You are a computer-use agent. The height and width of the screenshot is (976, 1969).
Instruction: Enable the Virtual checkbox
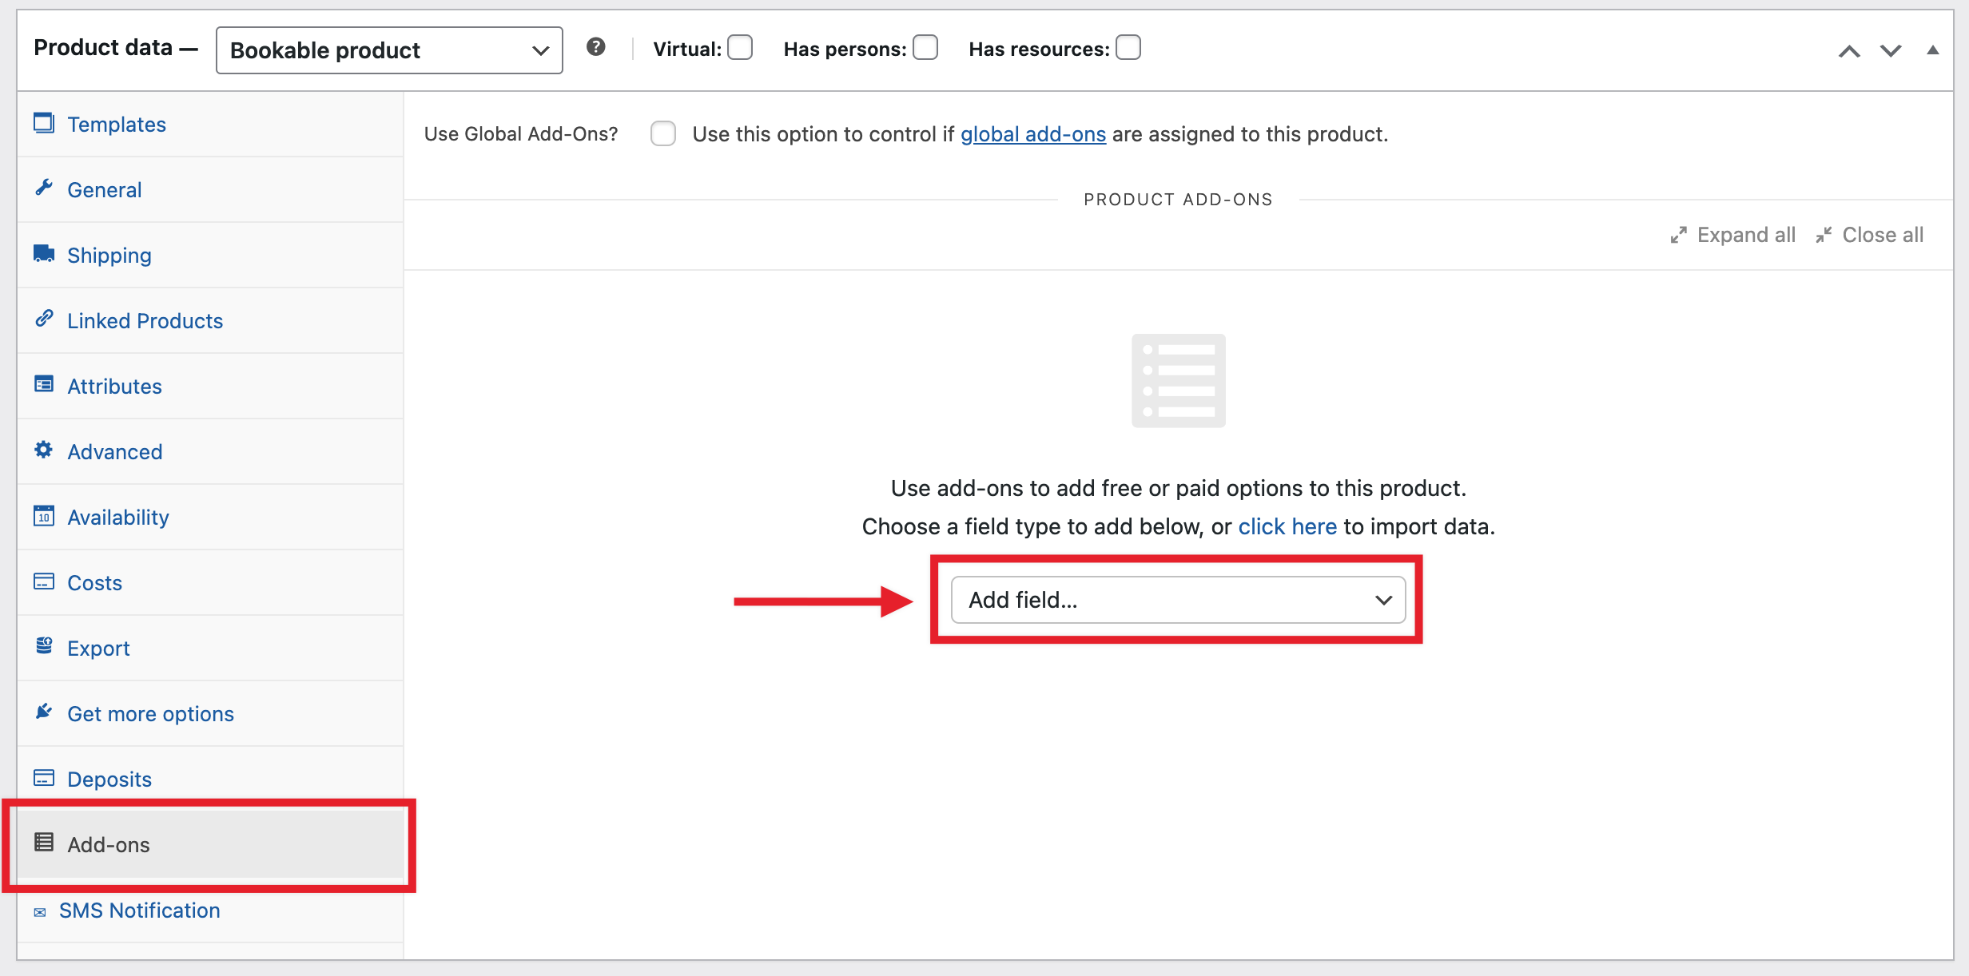pyautogui.click(x=740, y=48)
